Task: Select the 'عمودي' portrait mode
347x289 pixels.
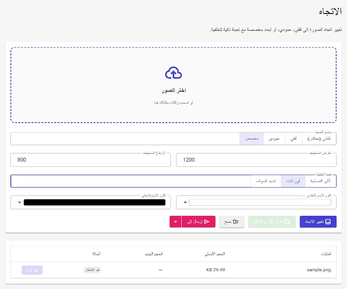Action: coord(274,139)
